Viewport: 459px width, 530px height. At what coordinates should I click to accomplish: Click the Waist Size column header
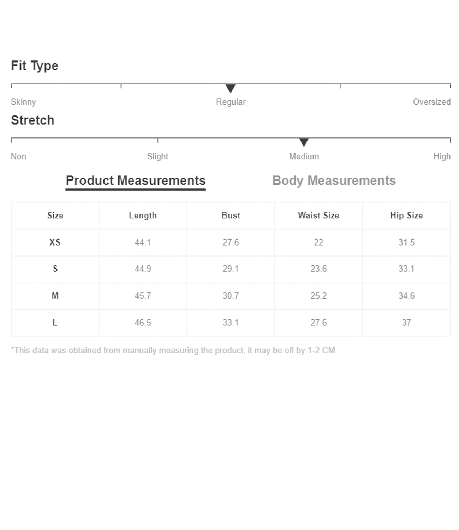pyautogui.click(x=318, y=216)
